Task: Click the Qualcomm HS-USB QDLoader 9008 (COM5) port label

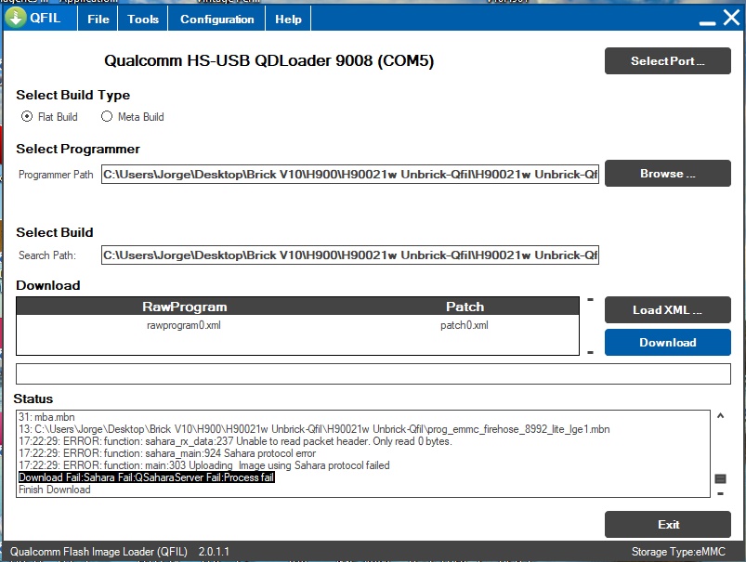Action: [x=268, y=61]
